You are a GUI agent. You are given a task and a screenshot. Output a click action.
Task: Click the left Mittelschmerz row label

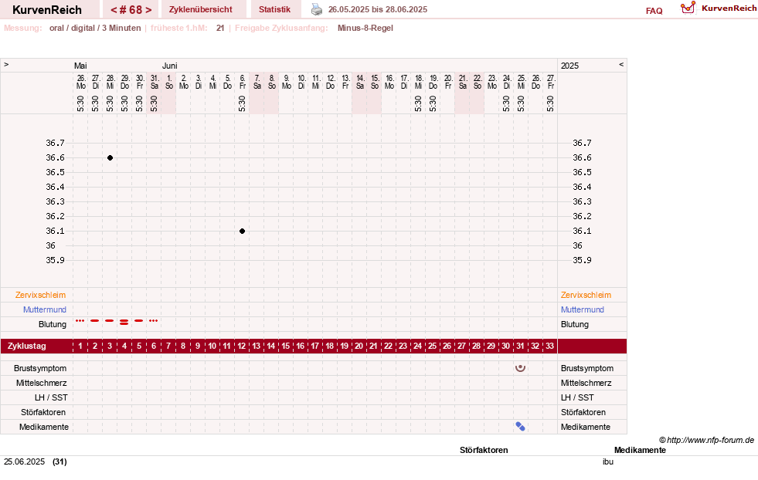(41, 383)
